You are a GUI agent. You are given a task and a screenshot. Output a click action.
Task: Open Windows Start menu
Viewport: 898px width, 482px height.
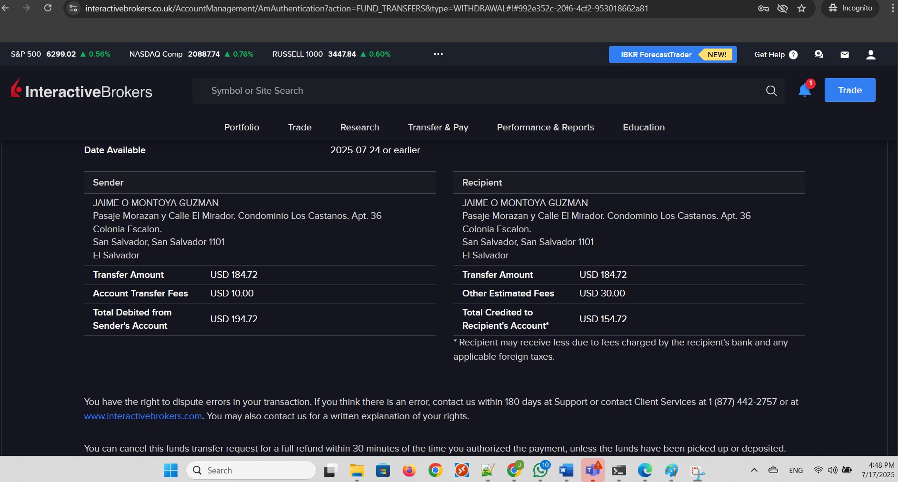coord(170,471)
